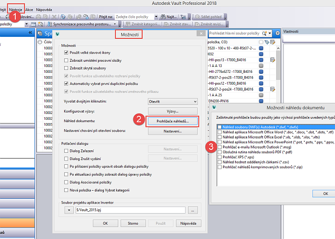Image resolution: width=335 pixels, height=239 pixels.
Task: Check the Dialog Zrušit vydání checkbox
Action: (x=66, y=159)
